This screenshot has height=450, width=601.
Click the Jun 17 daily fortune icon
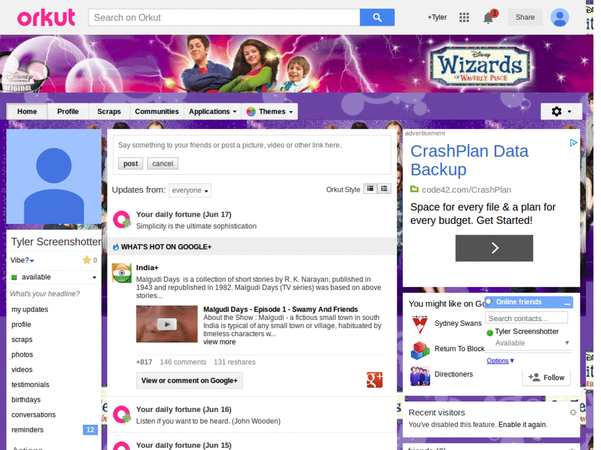(x=122, y=220)
